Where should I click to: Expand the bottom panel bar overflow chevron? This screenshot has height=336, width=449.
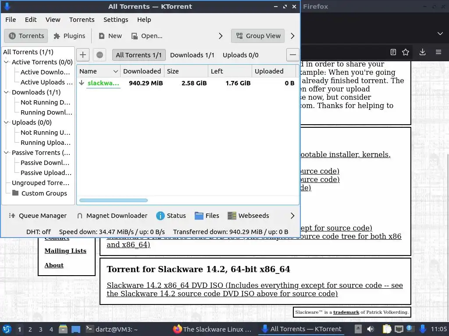coord(292,216)
